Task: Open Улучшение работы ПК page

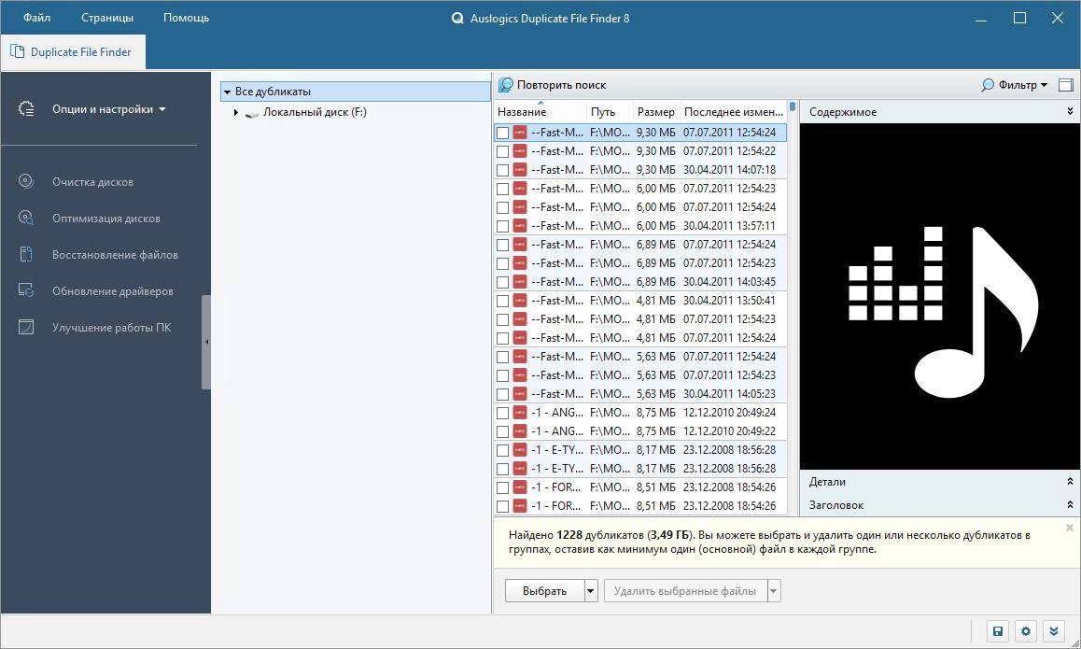Action: pyautogui.click(x=112, y=329)
